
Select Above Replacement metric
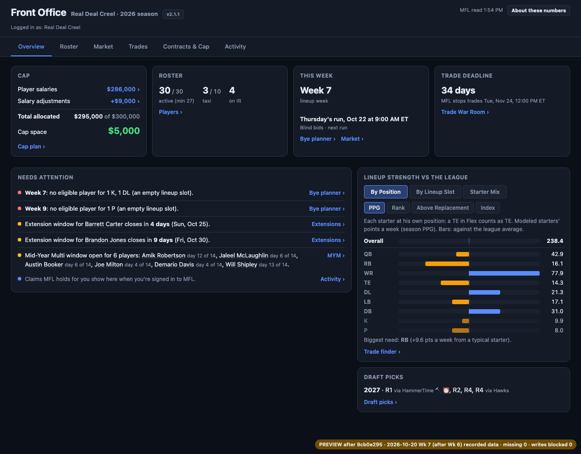click(x=443, y=208)
